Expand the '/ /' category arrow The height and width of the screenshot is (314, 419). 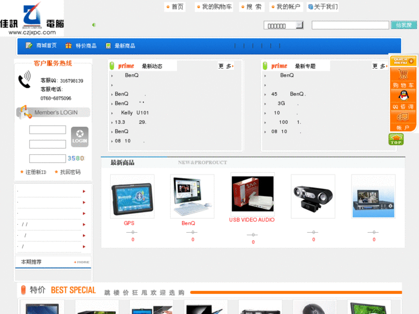[84, 225]
